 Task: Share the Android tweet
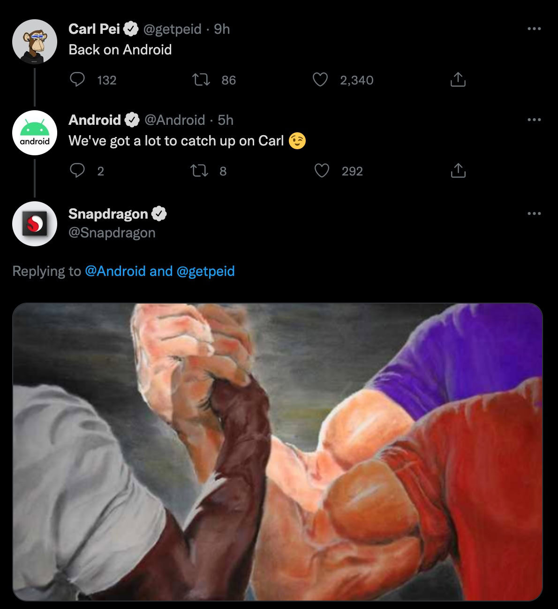(458, 170)
